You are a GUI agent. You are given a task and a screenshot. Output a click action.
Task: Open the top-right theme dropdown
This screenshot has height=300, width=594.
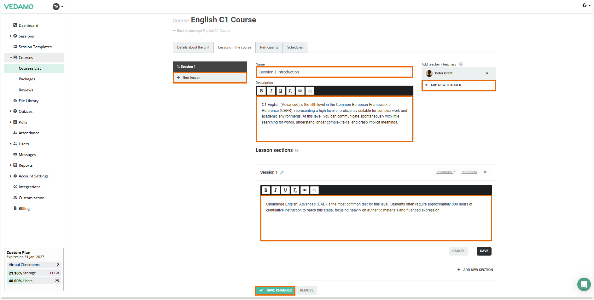[x=586, y=5]
